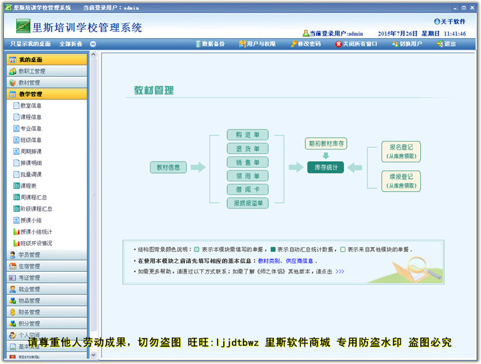Collapse the 教学管理 section

click(x=47, y=94)
